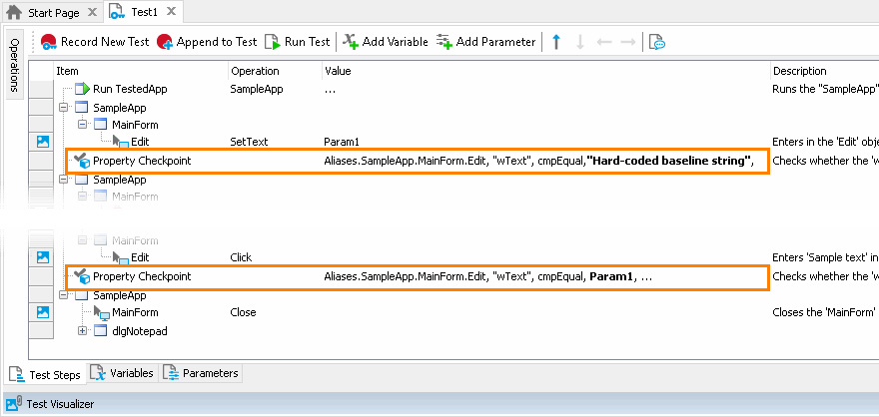Collapse the first MainForm node
This screenshot has height=417, width=879.
[82, 125]
